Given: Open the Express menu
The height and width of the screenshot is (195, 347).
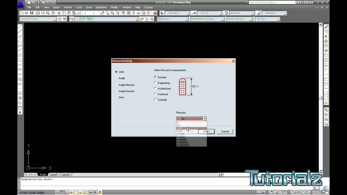Looking at the screenshot, I should [x=149, y=7].
